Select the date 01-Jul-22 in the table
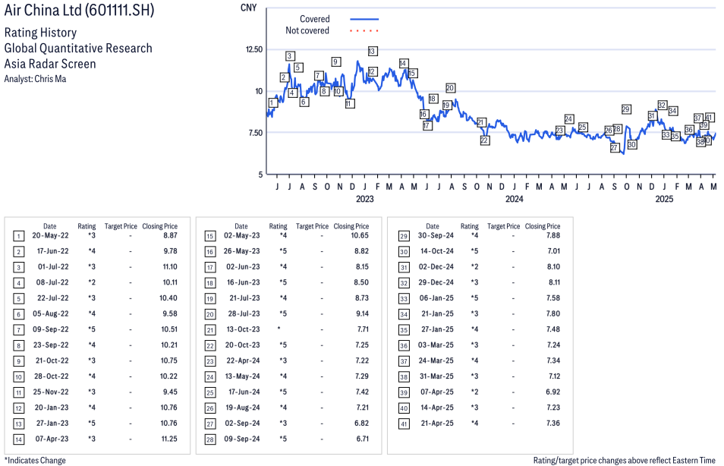This screenshot has height=466, width=724. tap(53, 267)
